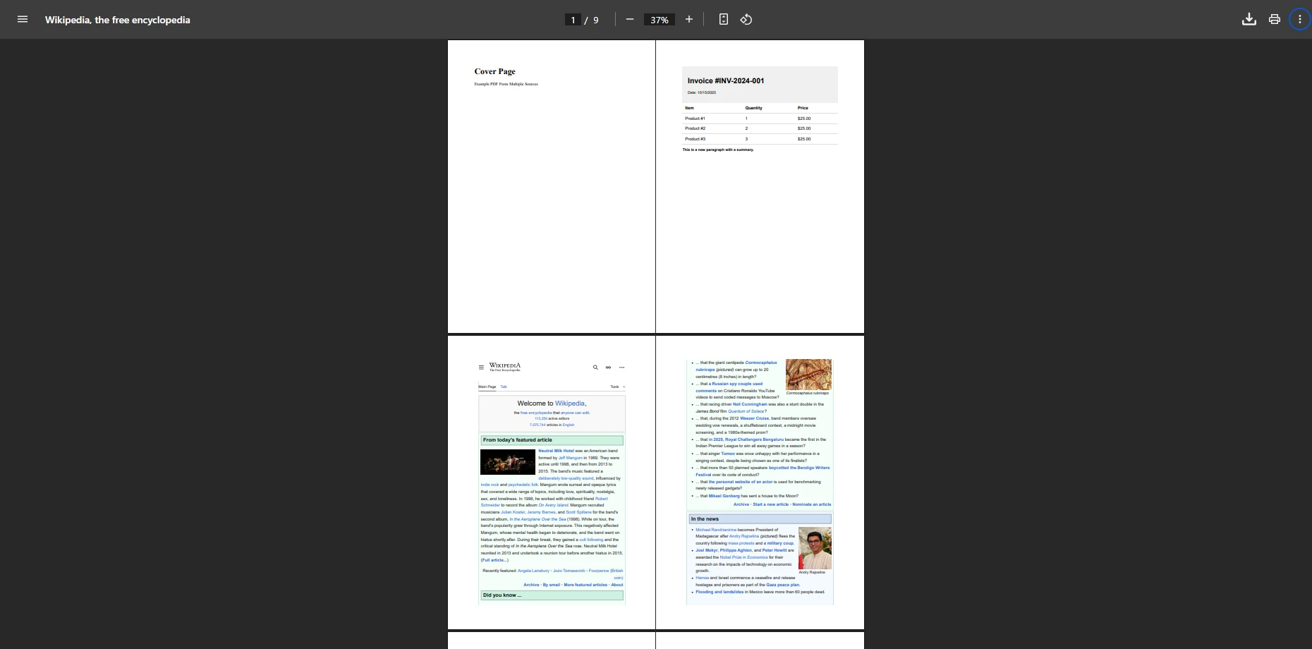Zoom in on the PDF

[x=689, y=19]
